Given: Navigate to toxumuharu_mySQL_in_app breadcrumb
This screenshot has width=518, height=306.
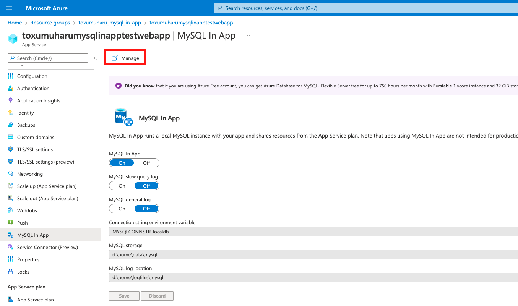Looking at the screenshot, I should pyautogui.click(x=109, y=23).
